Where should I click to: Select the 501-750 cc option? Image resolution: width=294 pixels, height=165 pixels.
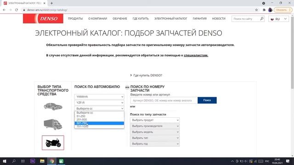pos(99,123)
